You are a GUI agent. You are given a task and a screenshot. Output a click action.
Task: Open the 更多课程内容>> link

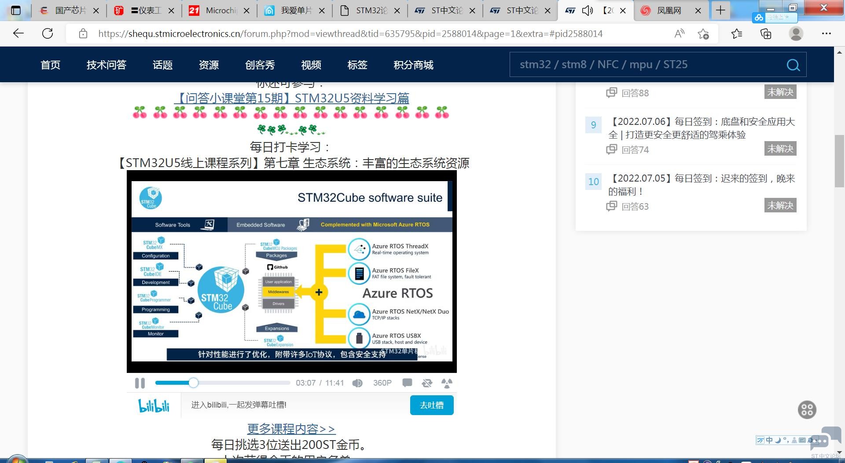(x=291, y=429)
